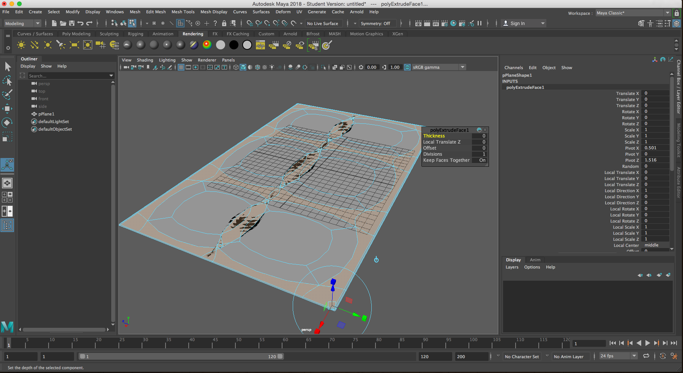
Task: Assign a Blinn material from the shelf
Action: pos(140,45)
